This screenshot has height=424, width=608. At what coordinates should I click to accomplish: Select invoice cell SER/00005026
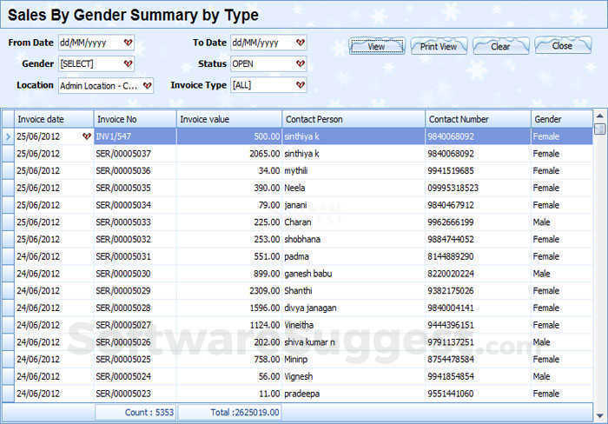click(135, 342)
